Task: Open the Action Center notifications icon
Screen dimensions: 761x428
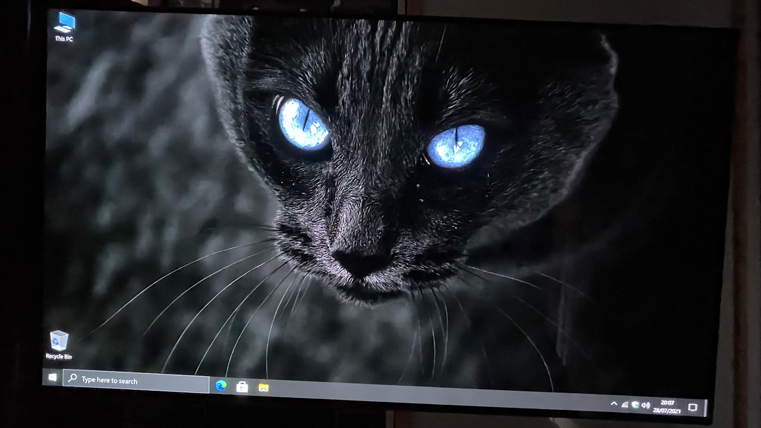Action: click(693, 408)
